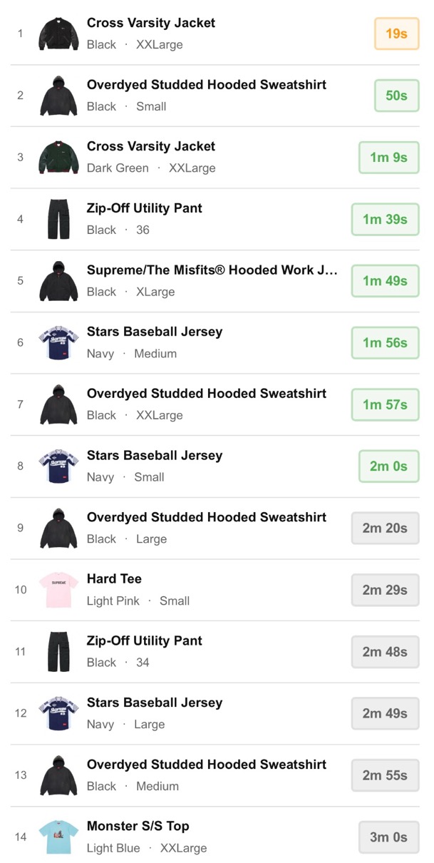The height and width of the screenshot is (863, 434).
Task: Open the Stars Baseball Jersey Navy Small title
Action: tap(155, 455)
